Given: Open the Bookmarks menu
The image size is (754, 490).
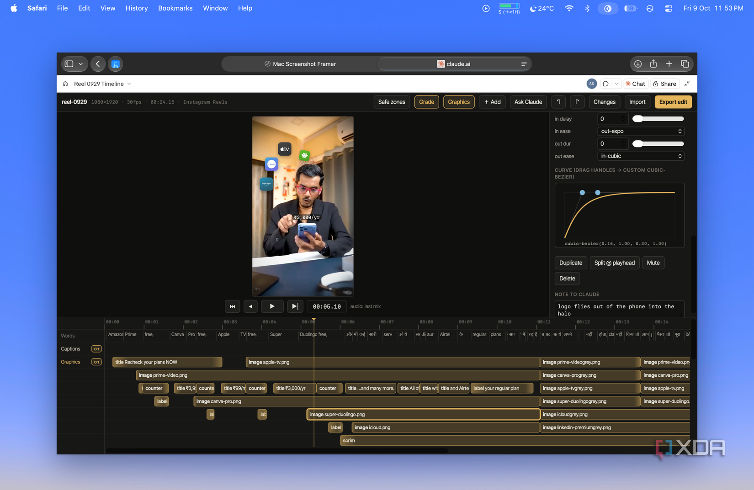Looking at the screenshot, I should pos(175,8).
